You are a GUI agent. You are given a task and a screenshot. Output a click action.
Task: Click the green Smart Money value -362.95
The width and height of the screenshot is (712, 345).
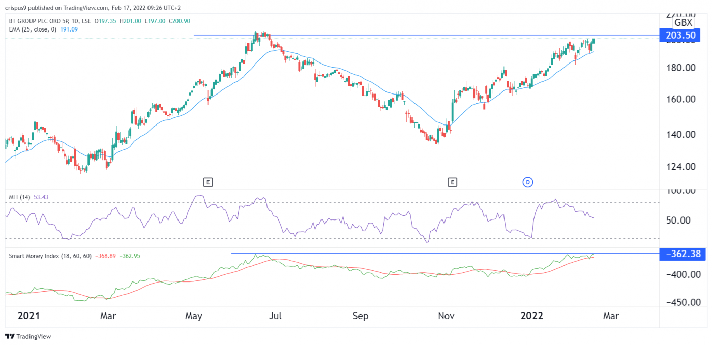(x=129, y=256)
